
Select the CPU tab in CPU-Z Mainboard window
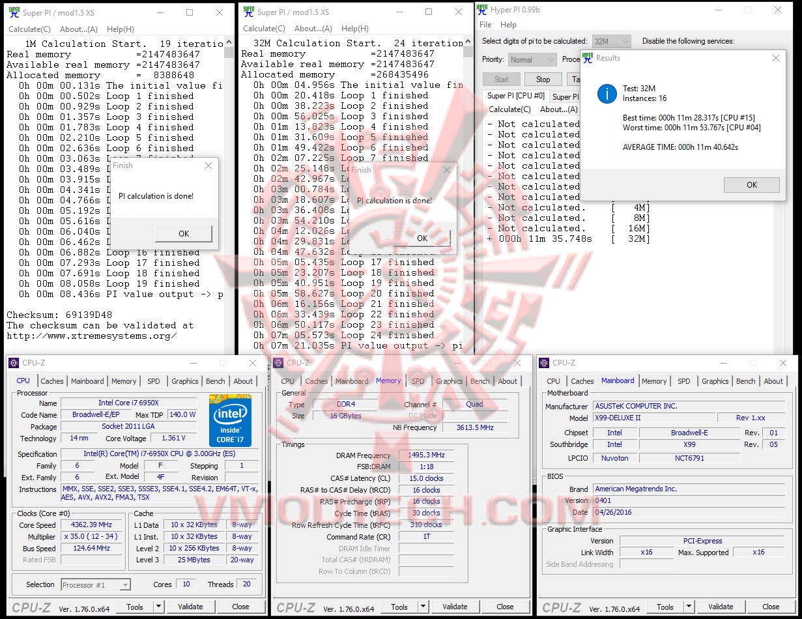[553, 381]
